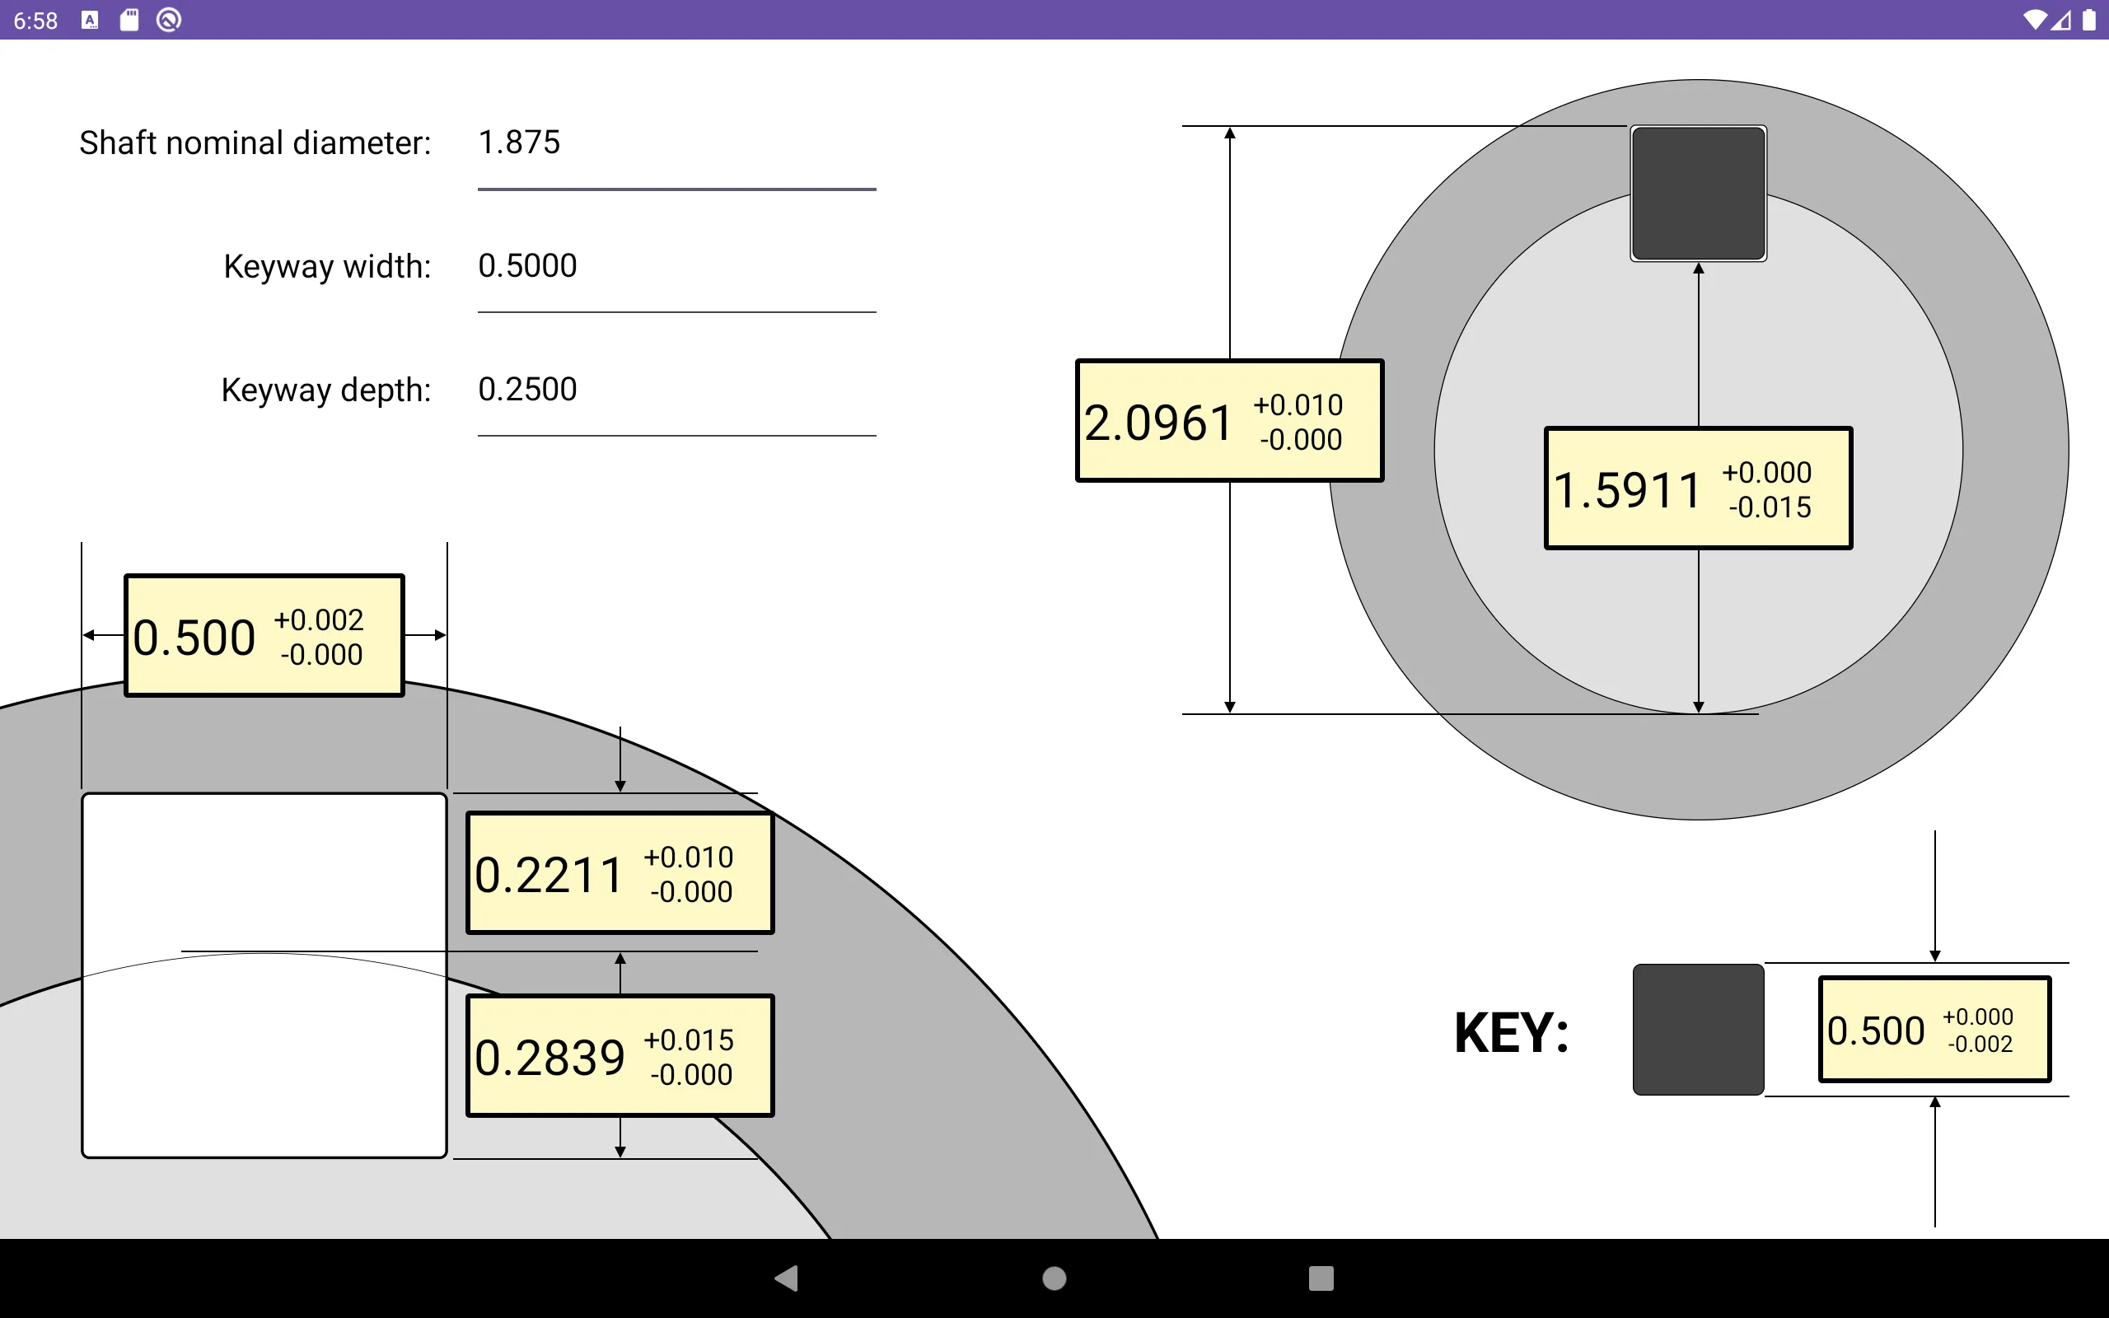2109x1318 pixels.
Task: Click the Shaft nominal diameter label
Action: (x=255, y=143)
